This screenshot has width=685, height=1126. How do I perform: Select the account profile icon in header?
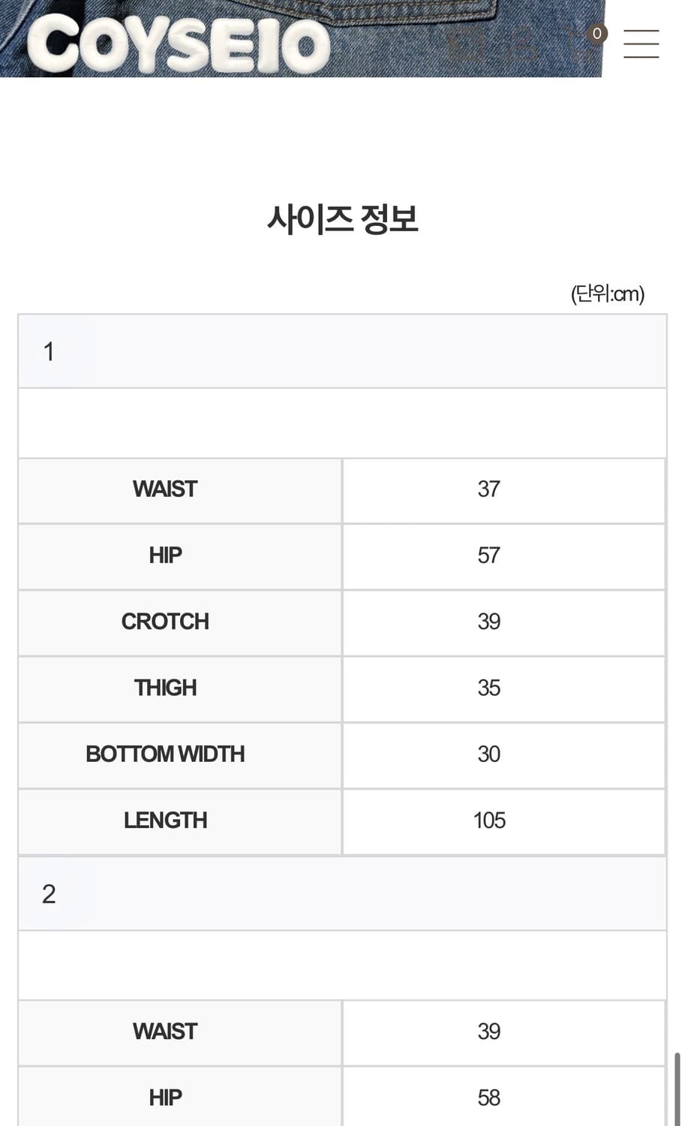[521, 44]
